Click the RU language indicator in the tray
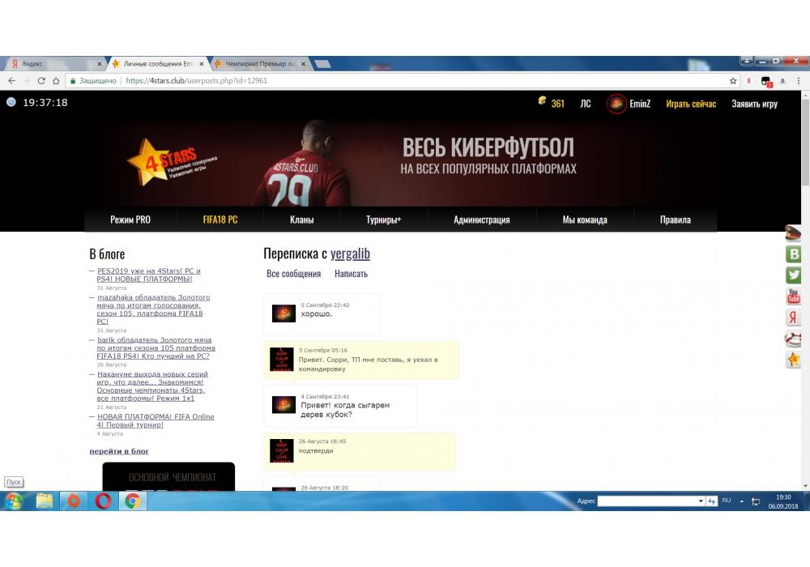Screen dimensions: 810x567 (727, 501)
